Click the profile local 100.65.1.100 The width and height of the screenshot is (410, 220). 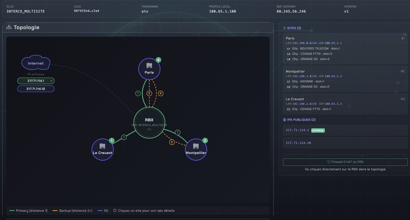(222, 11)
